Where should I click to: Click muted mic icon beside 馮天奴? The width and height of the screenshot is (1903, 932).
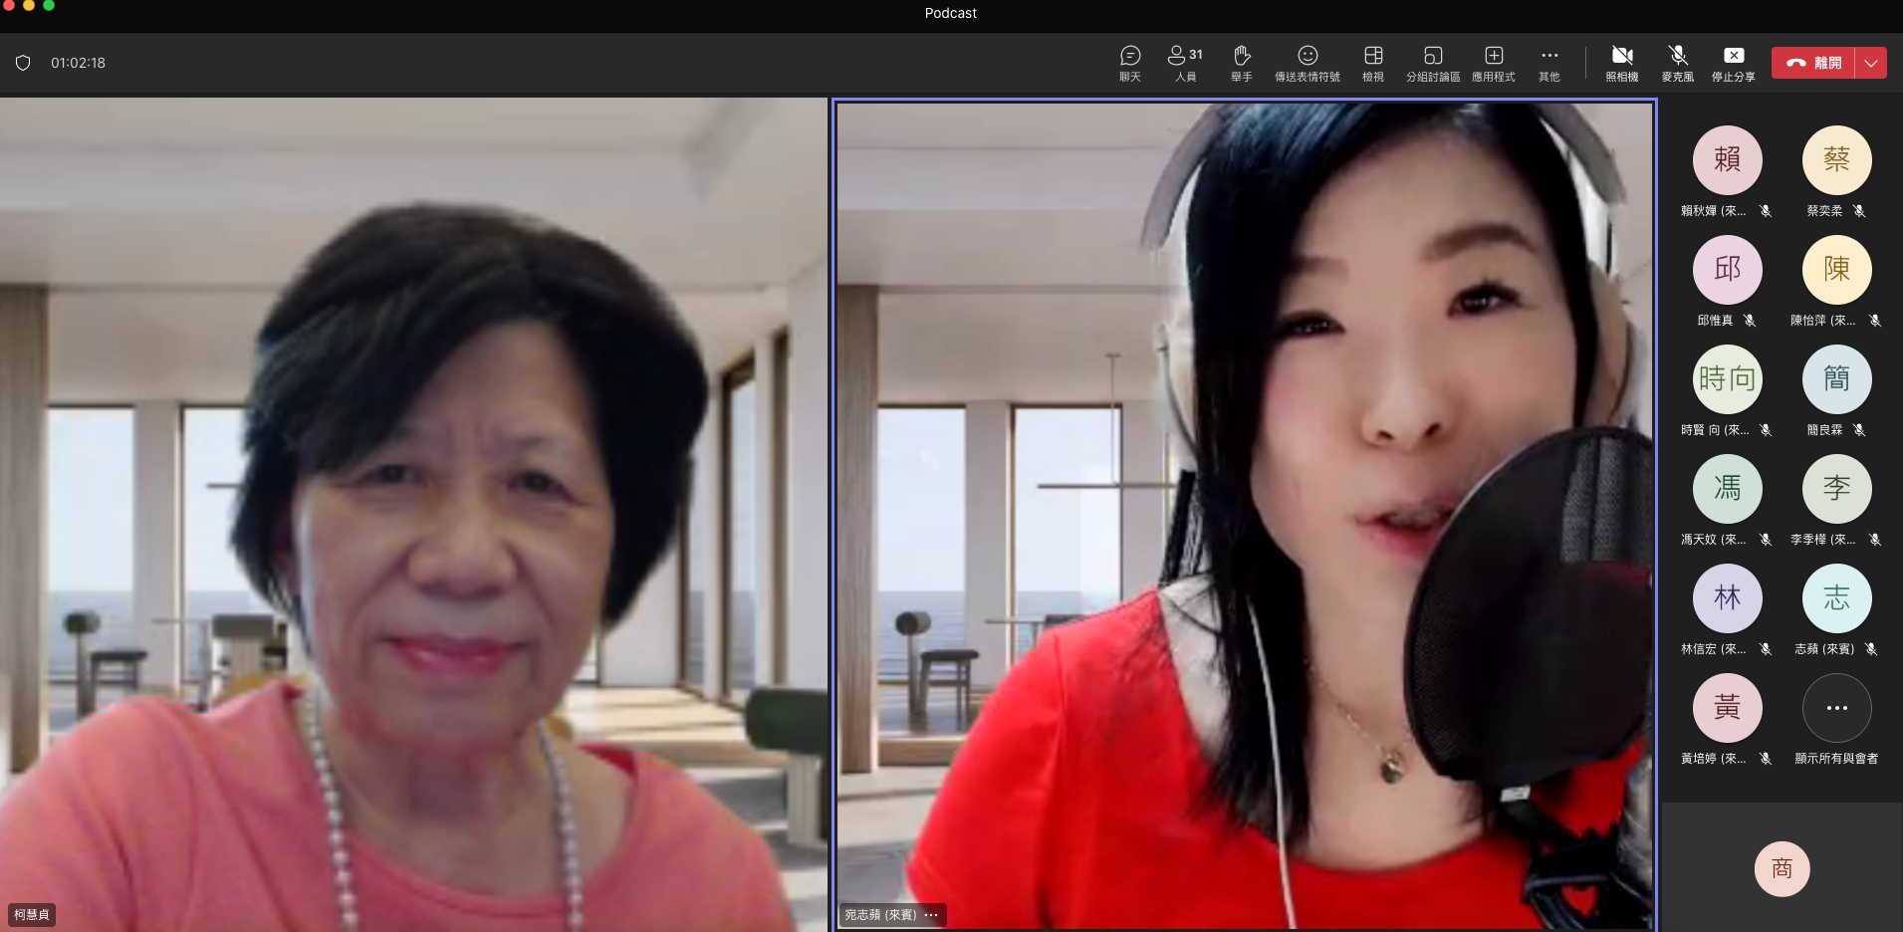1766,540
